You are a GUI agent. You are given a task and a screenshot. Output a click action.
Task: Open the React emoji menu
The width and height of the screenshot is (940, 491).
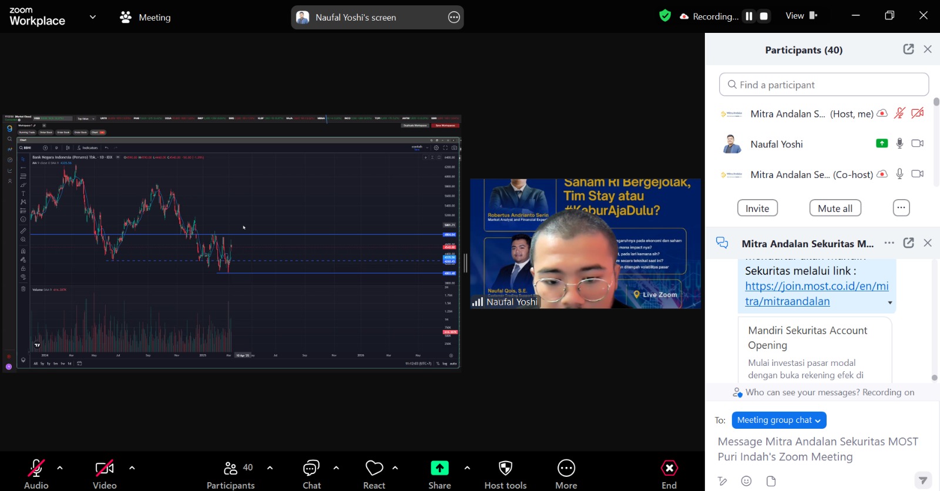tap(374, 469)
